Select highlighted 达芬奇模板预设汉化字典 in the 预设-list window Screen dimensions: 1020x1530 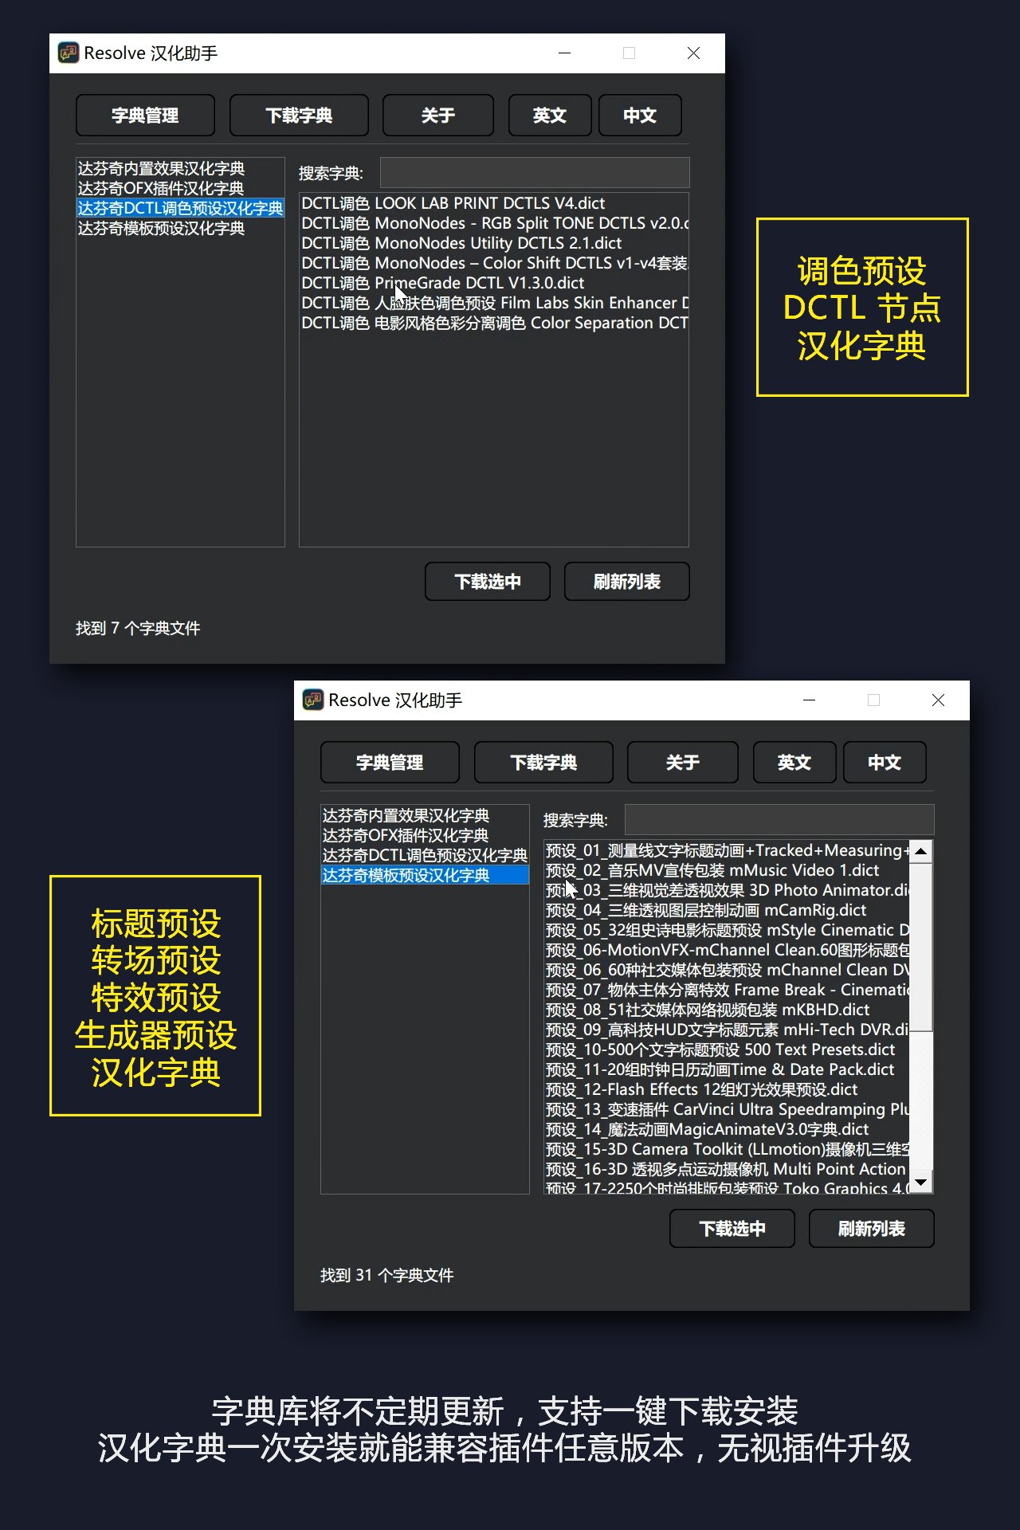coord(425,875)
